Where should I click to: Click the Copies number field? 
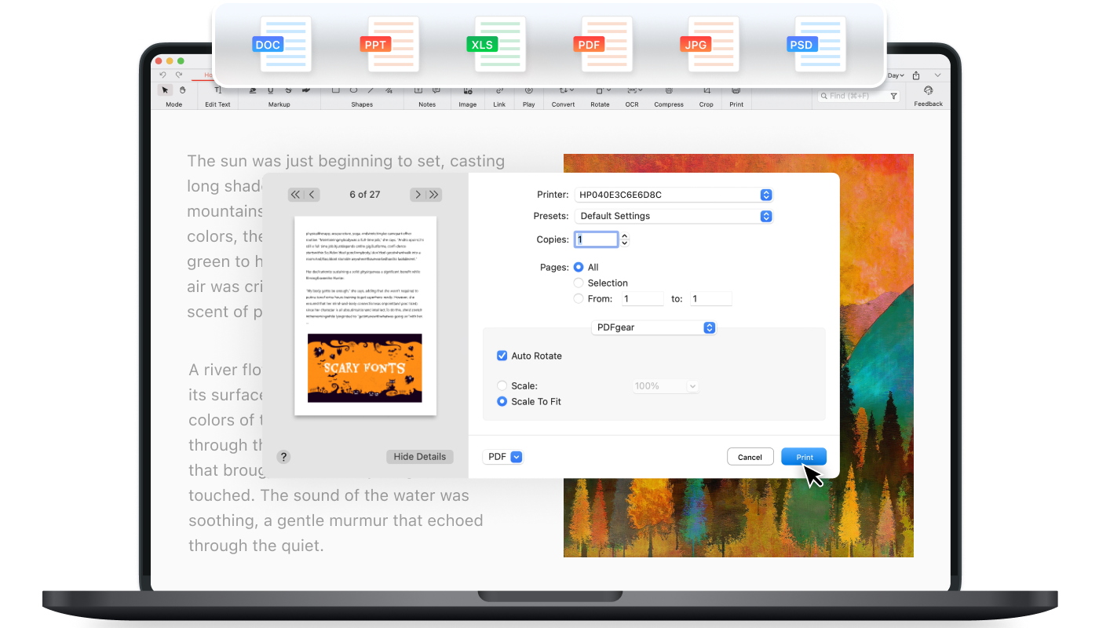tap(596, 239)
